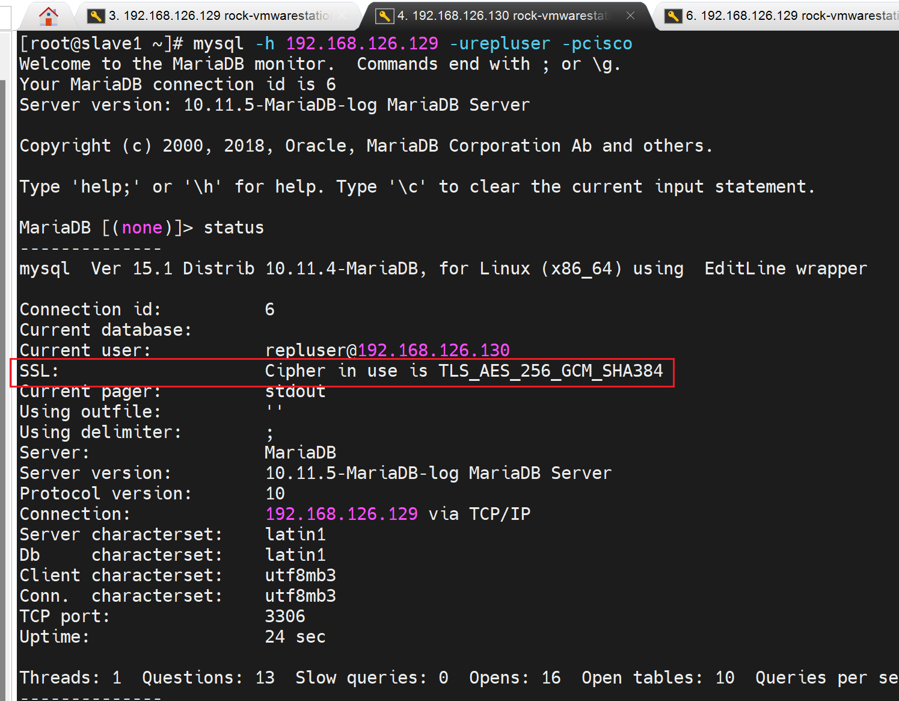Click 'Your MariaDB connection id is 6' line
The image size is (899, 701).
click(178, 84)
